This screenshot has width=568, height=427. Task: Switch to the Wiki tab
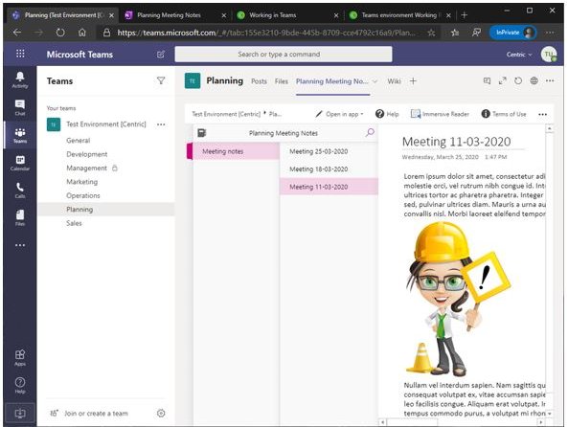pyautogui.click(x=394, y=81)
